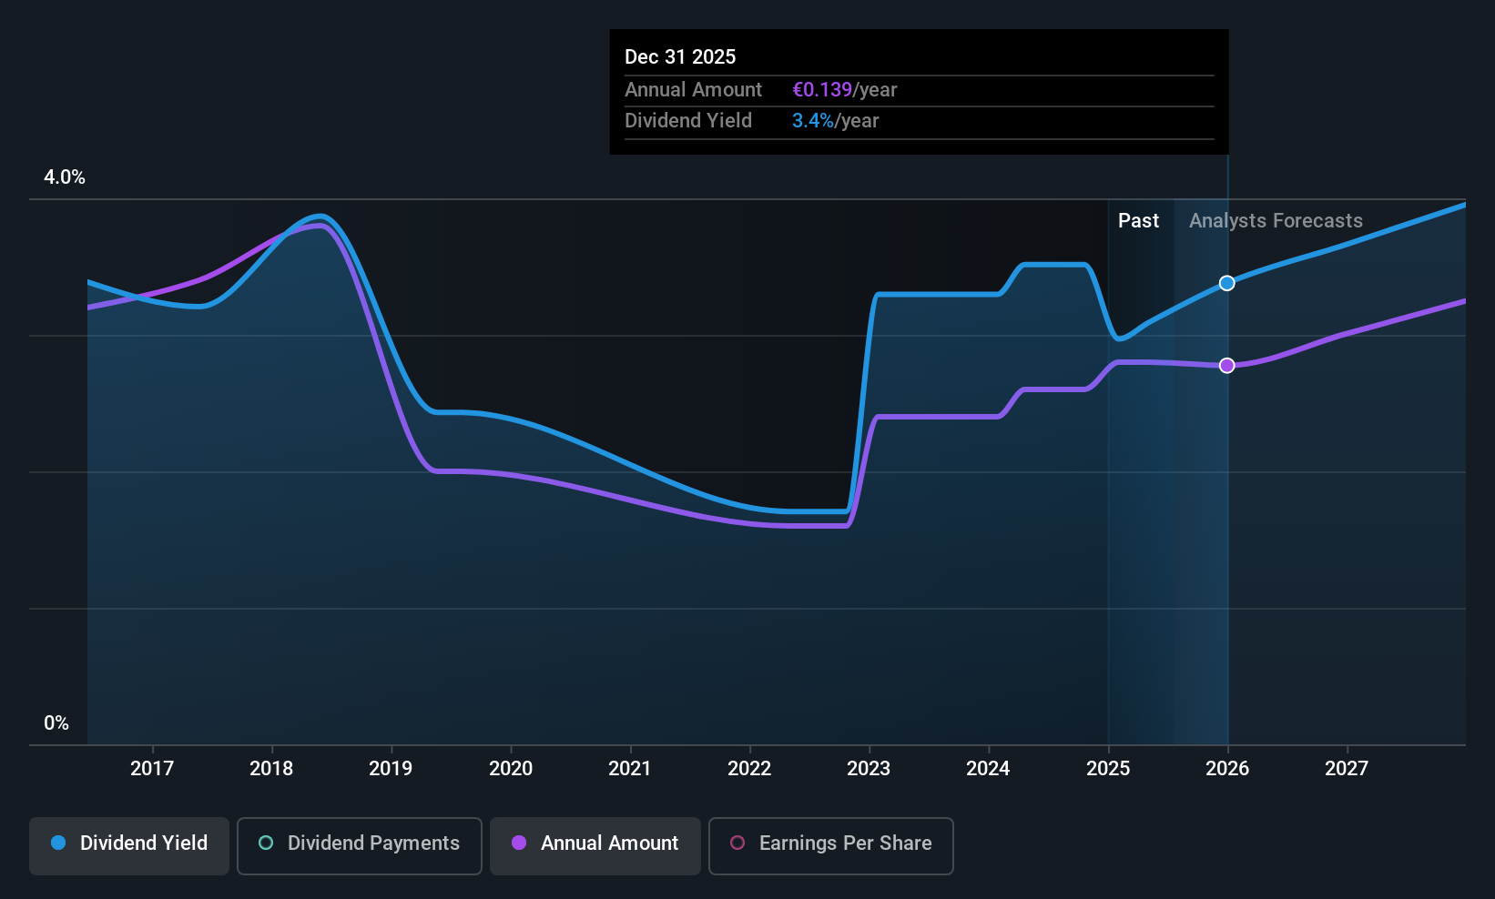Click the blue dot icon in Dividend Yield legend

click(x=58, y=843)
